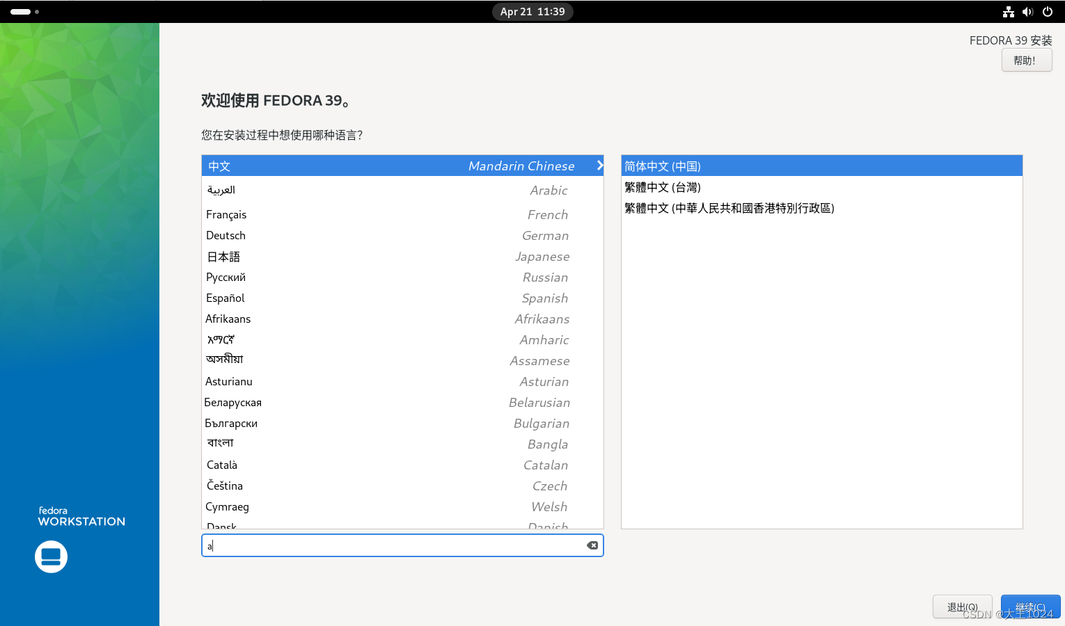Image resolution: width=1065 pixels, height=626 pixels.
Task: Select the Български Bulgarian language row
Action: click(x=402, y=423)
